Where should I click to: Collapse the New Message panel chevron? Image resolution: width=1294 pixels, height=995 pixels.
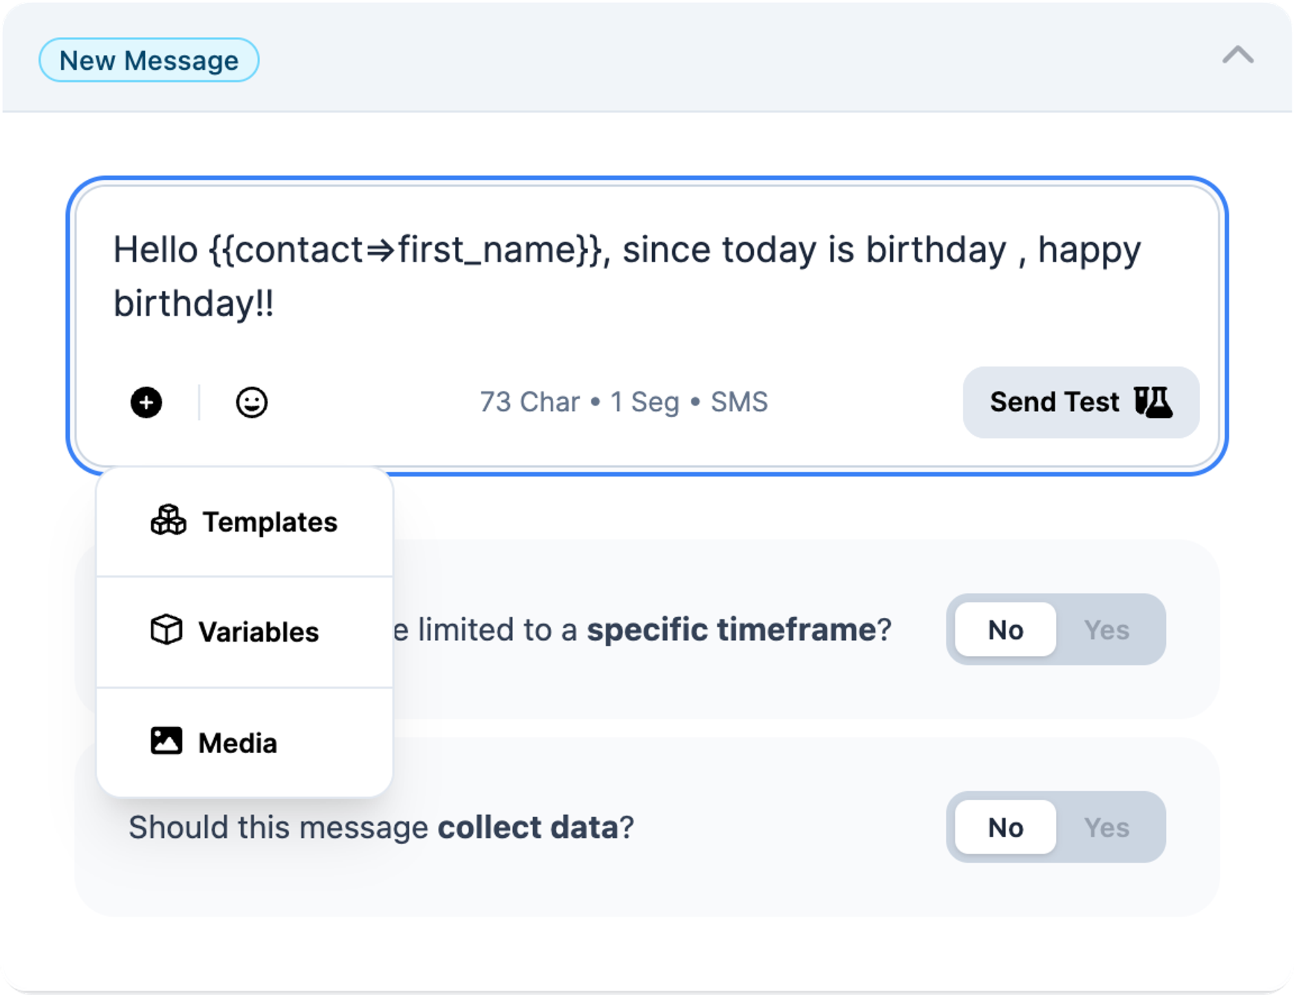[x=1238, y=56]
